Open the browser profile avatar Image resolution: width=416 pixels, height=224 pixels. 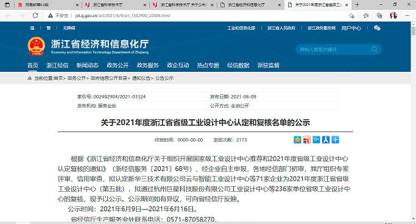tap(393, 16)
